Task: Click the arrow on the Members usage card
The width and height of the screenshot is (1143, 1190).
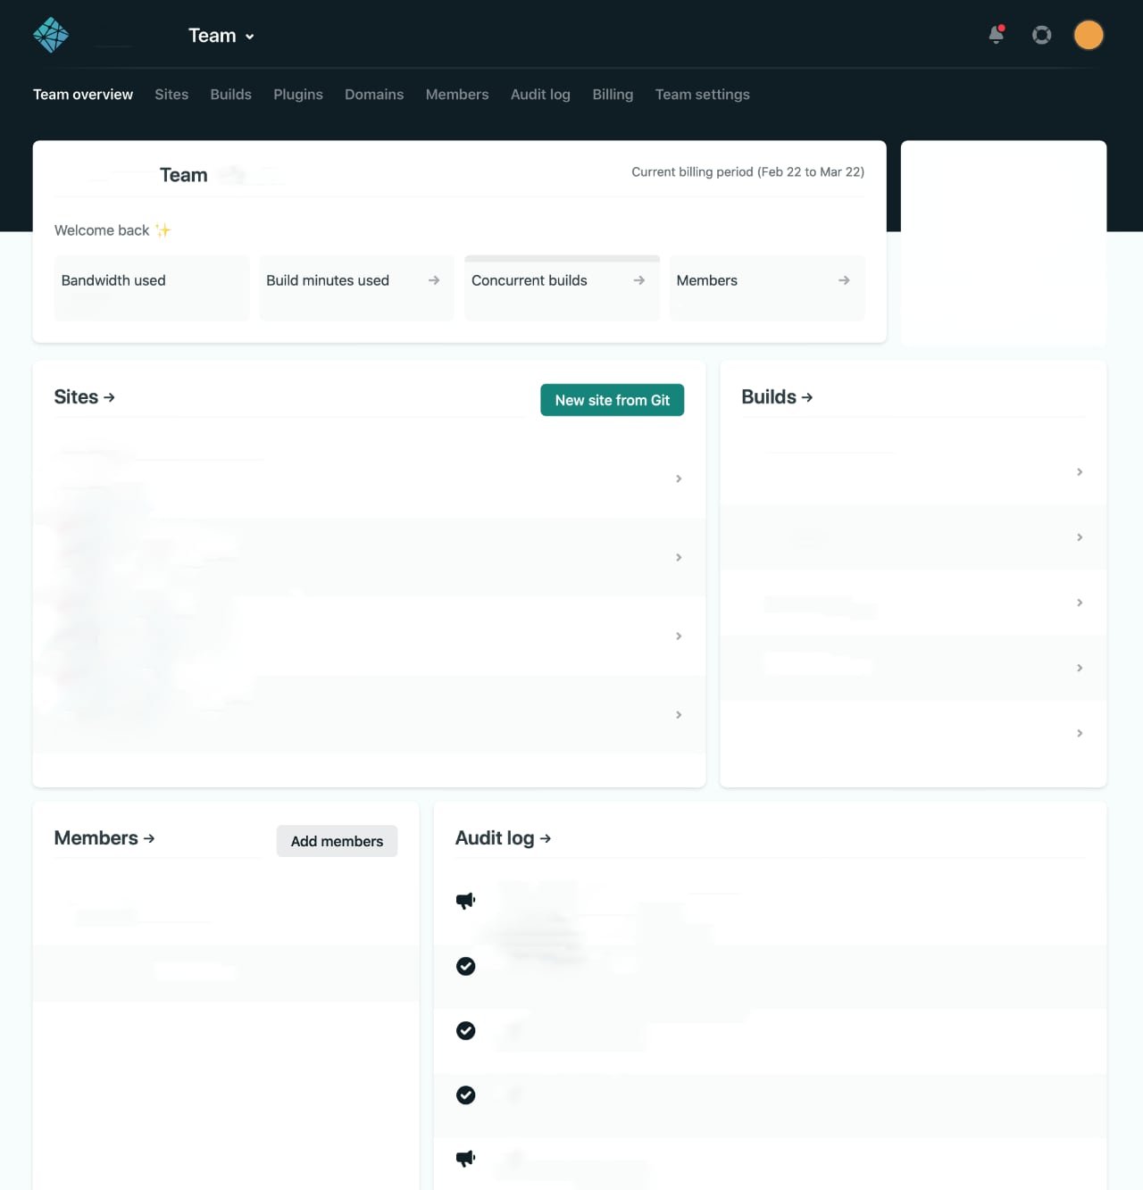Action: [x=844, y=280]
